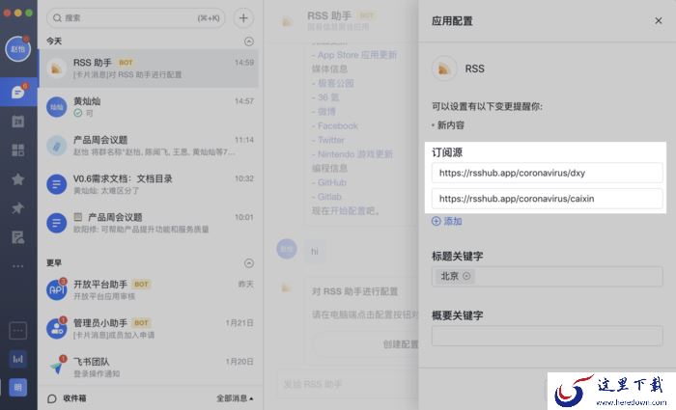
Task: Open the Messages icon in left sidebar
Action: click(x=17, y=92)
